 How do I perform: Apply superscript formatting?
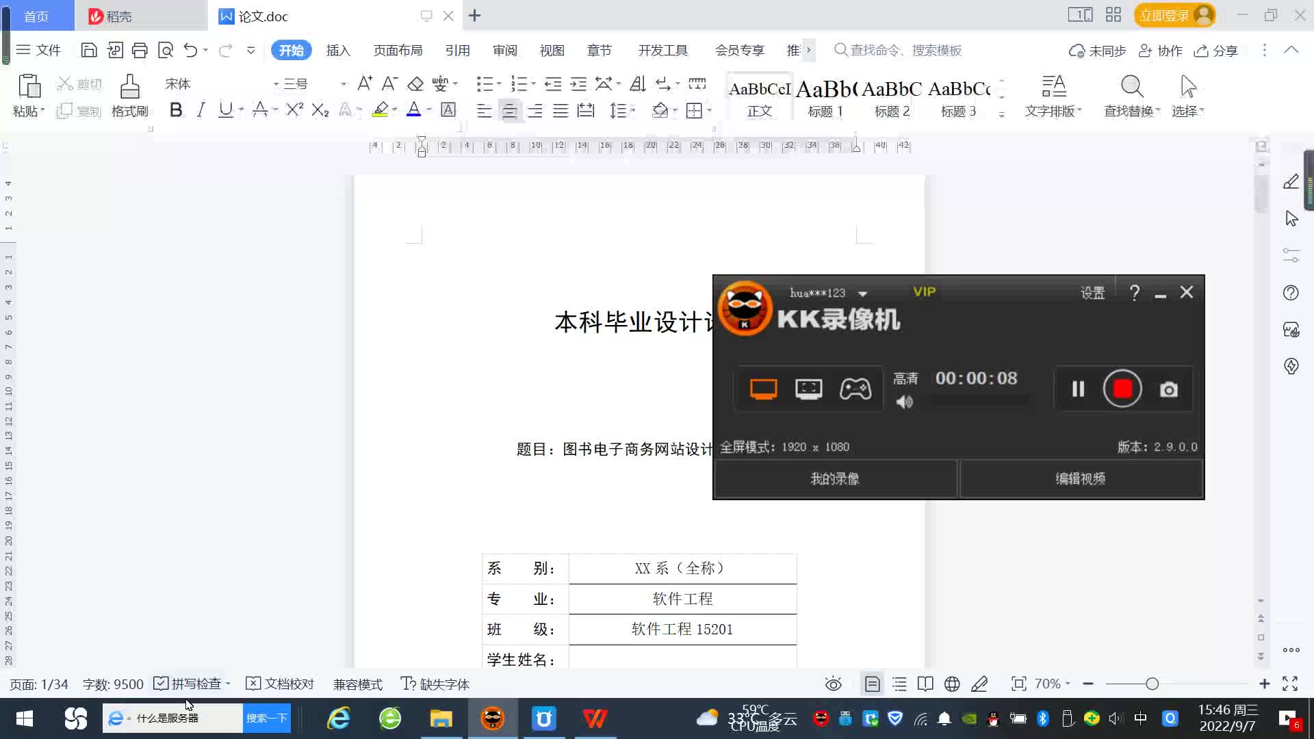294,110
